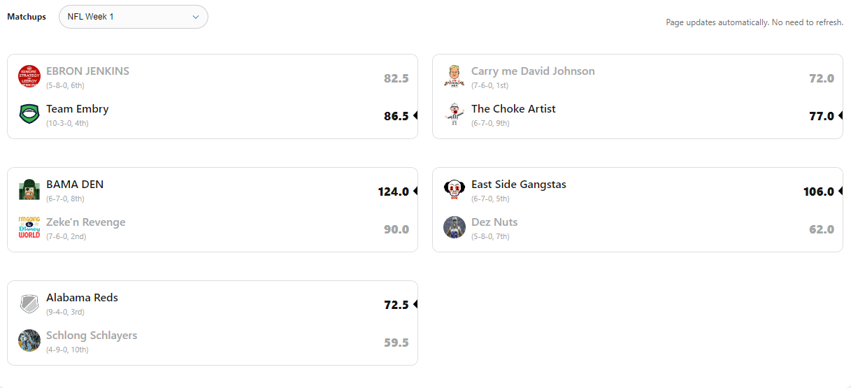Click the BAMA DEN 124.0 score
This screenshot has width=851, height=388.
(393, 192)
